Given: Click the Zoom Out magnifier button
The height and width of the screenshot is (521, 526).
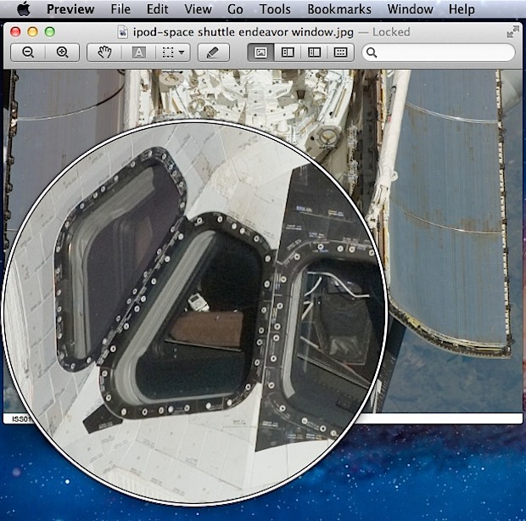Looking at the screenshot, I should 28,53.
